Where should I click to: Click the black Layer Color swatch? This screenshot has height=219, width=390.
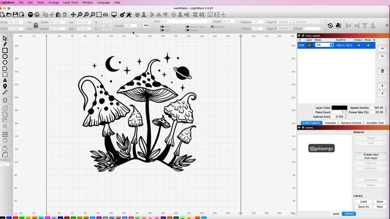[339, 108]
